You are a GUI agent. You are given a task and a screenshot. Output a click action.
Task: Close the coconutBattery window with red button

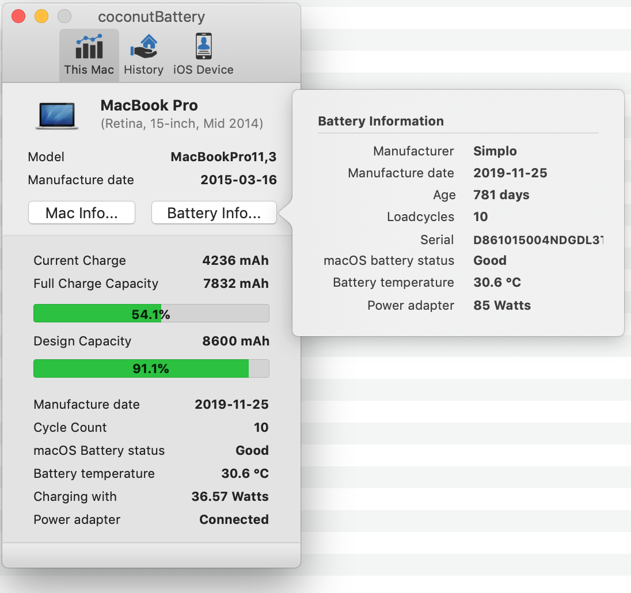click(18, 17)
